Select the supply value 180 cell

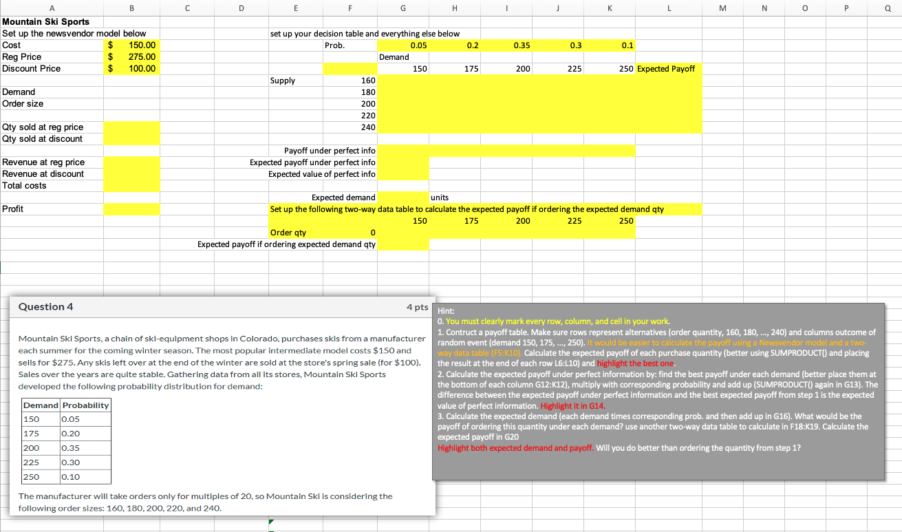pyautogui.click(x=350, y=92)
